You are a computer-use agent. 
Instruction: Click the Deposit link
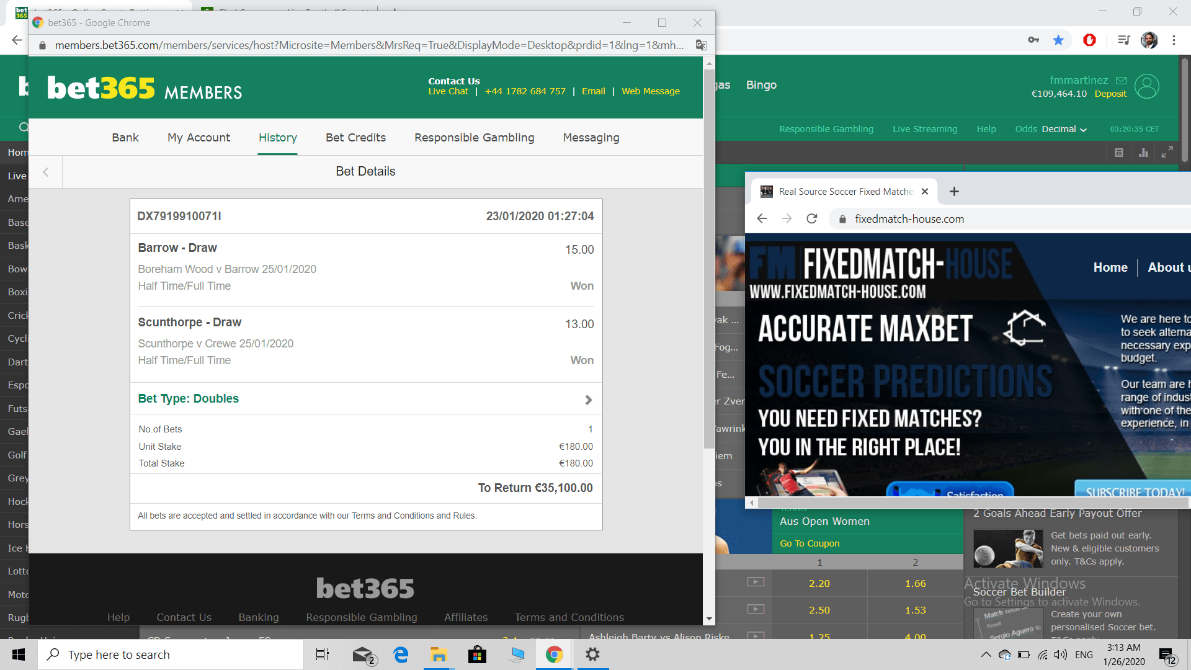point(1110,94)
